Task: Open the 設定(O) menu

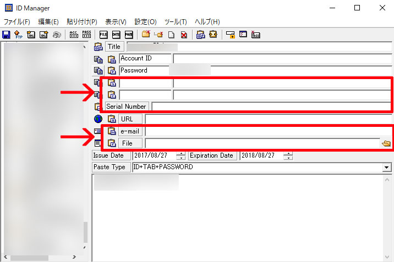Action: point(145,22)
